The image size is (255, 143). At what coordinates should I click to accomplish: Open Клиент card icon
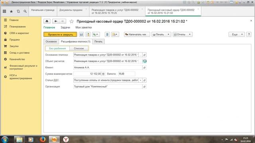point(144,68)
